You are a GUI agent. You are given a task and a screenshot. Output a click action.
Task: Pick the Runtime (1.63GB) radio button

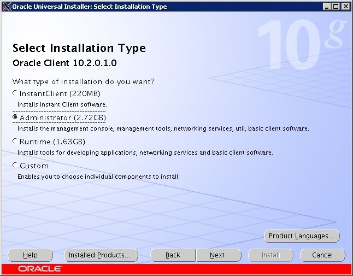pos(15,142)
